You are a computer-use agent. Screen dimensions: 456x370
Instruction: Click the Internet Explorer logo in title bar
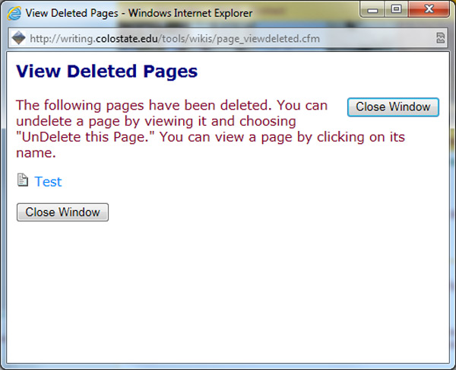(14, 13)
